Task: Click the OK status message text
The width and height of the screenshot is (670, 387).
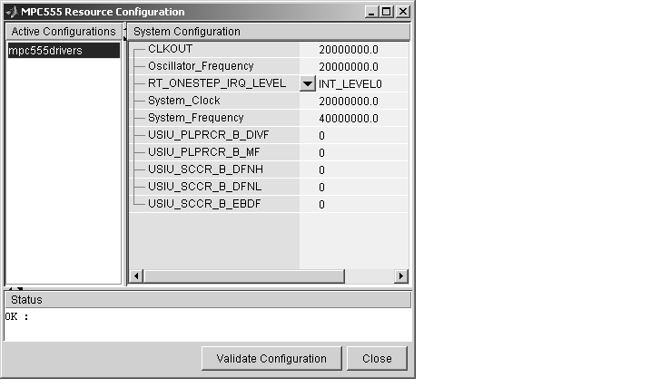Action: click(x=16, y=316)
